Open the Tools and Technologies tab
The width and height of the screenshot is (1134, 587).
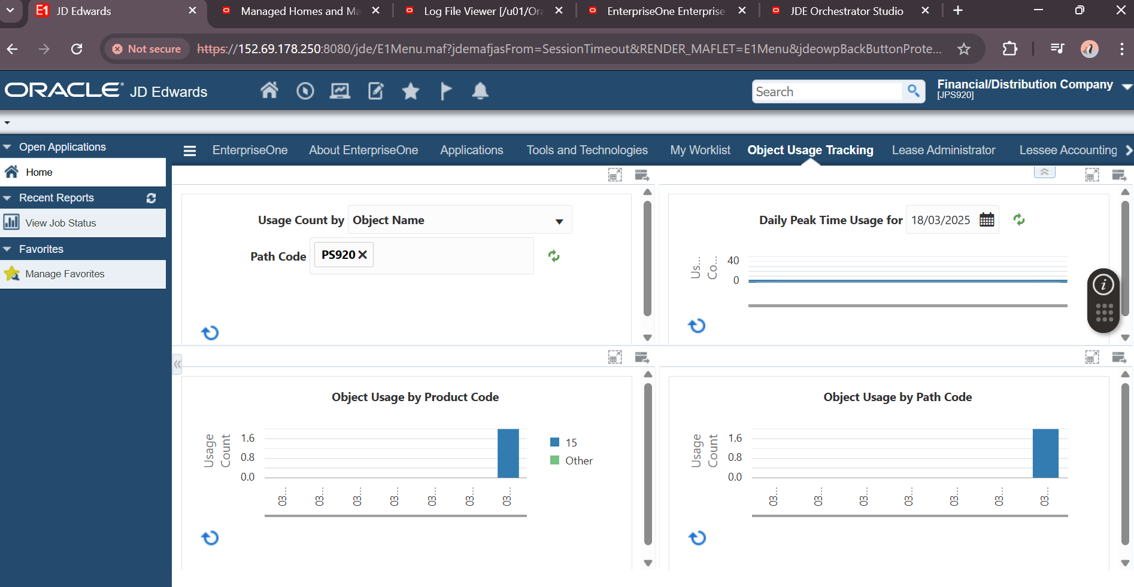point(587,151)
